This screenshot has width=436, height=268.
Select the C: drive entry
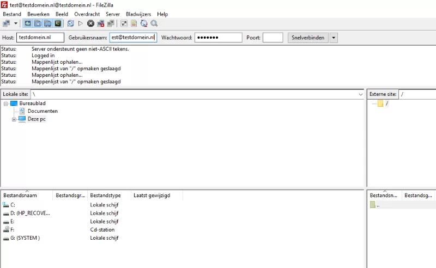pyautogui.click(x=13, y=205)
